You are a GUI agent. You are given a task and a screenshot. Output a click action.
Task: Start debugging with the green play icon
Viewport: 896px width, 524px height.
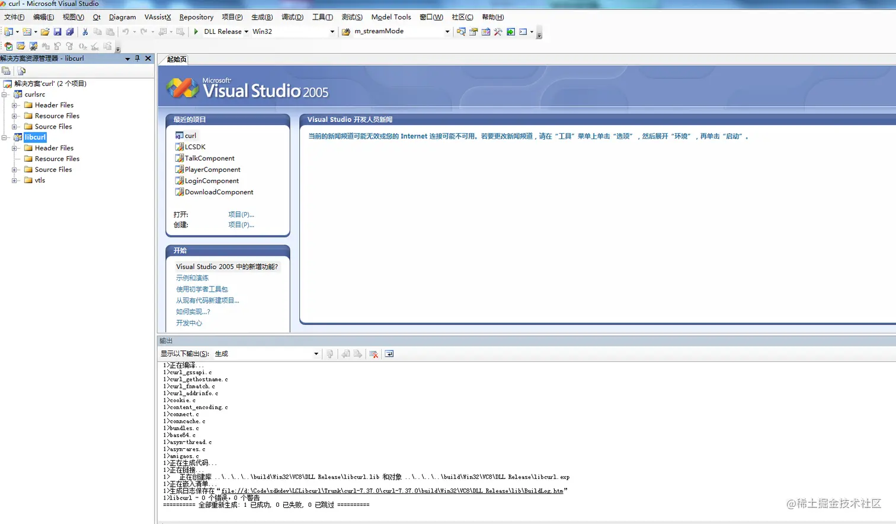(x=196, y=31)
